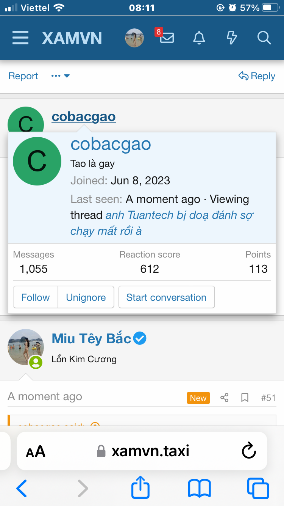Screen dimensions: 284x506
Task: Unignore user cobacgao
Action: [86, 297]
